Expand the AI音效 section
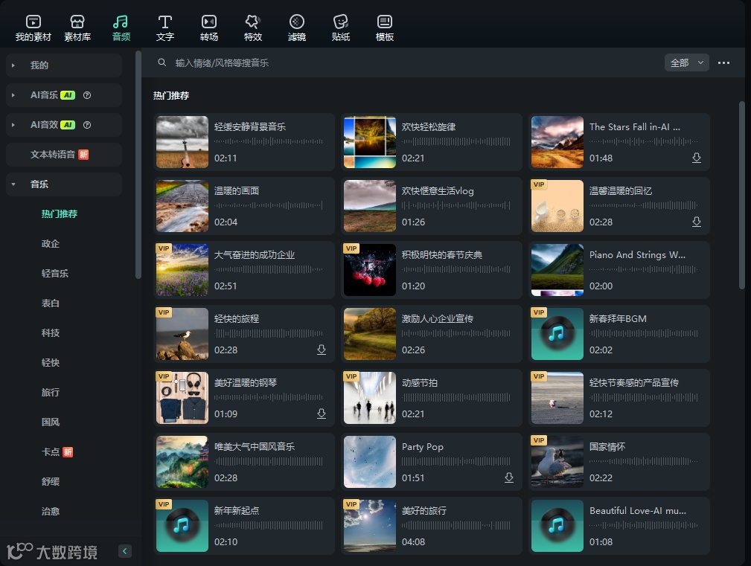This screenshot has width=751, height=566. pyautogui.click(x=13, y=125)
